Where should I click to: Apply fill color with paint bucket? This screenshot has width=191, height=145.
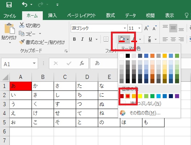[122, 39]
